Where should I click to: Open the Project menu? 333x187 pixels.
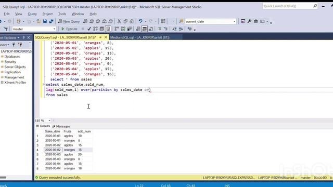(47, 14)
